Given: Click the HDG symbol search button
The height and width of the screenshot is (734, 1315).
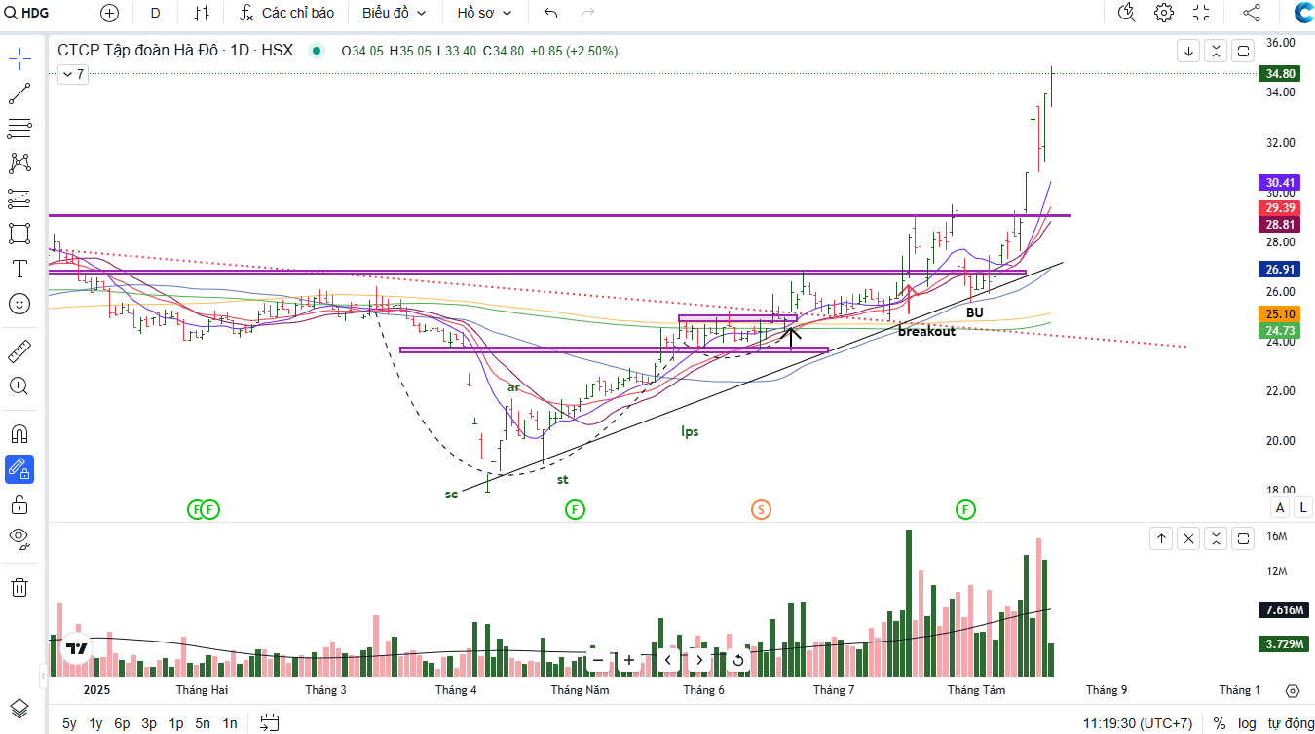Looking at the screenshot, I should pos(28,13).
